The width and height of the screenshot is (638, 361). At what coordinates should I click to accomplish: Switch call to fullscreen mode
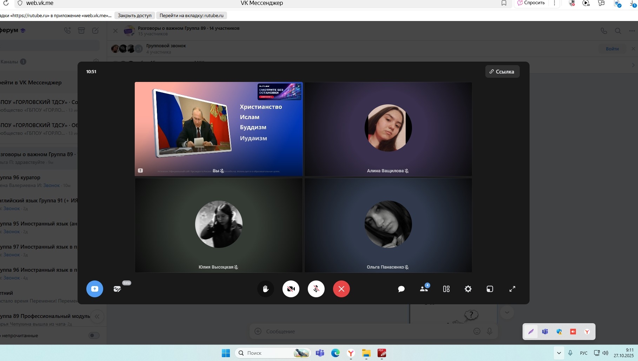click(512, 289)
